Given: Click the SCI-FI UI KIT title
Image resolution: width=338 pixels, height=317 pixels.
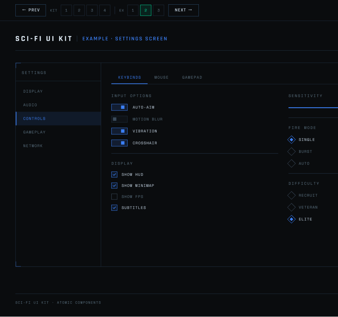Looking at the screenshot, I should click(44, 39).
